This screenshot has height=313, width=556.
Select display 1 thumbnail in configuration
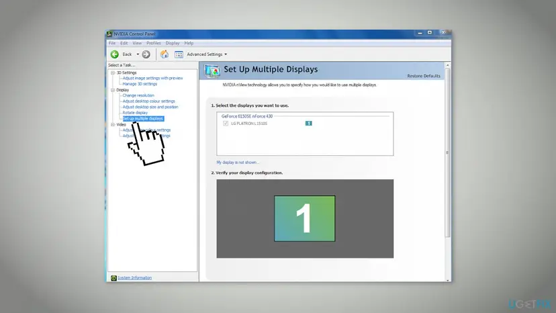(305, 218)
